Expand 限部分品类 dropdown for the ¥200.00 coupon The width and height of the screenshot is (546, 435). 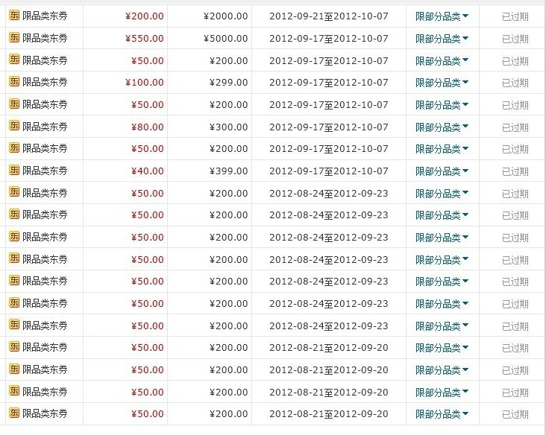coord(442,16)
